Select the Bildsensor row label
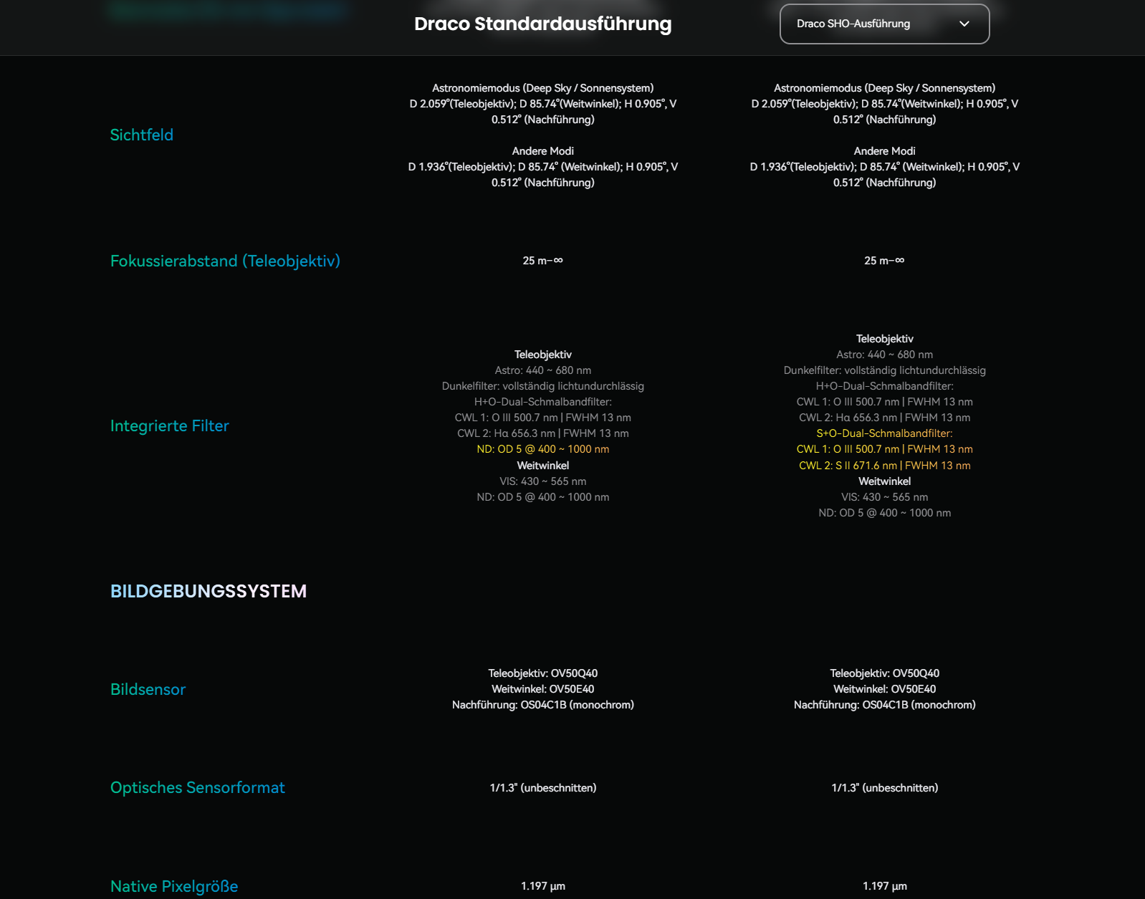1145x899 pixels. click(x=148, y=689)
